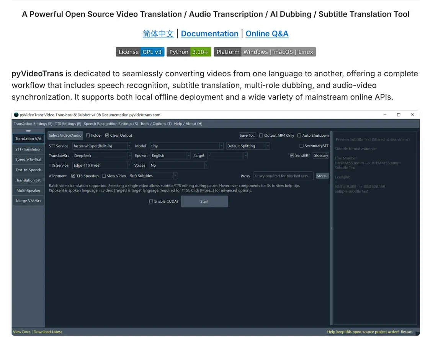425x339 pixels.
Task: Click the Start button
Action: (204, 201)
